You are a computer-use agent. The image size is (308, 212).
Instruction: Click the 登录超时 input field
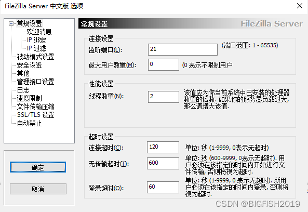pyautogui.click(x=163, y=187)
